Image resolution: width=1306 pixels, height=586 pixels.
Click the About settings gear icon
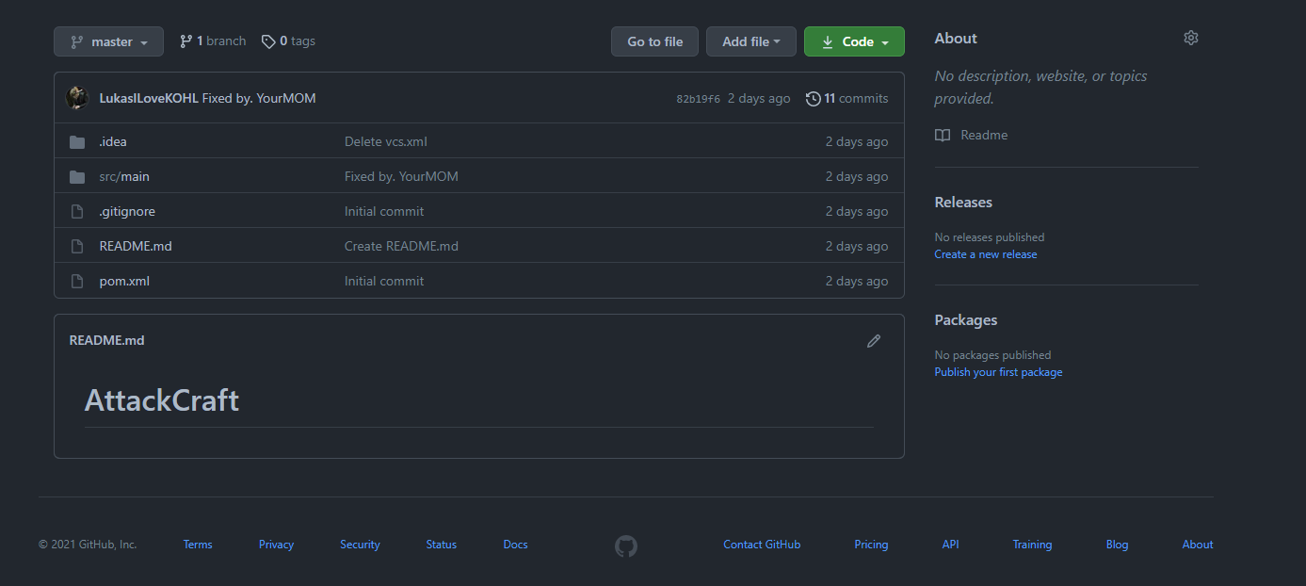[x=1190, y=38]
